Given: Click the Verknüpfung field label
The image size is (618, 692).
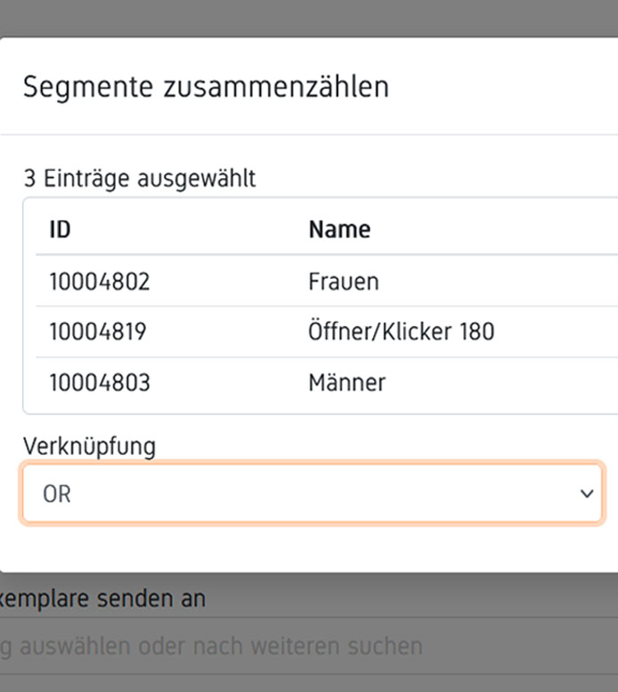Looking at the screenshot, I should point(89,445).
